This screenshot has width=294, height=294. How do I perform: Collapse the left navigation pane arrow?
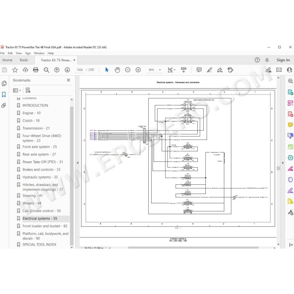coord(77,163)
